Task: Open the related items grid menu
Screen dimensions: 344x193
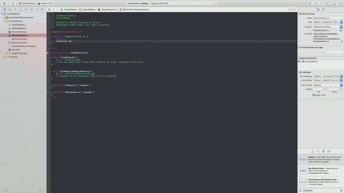Action: [49, 10]
